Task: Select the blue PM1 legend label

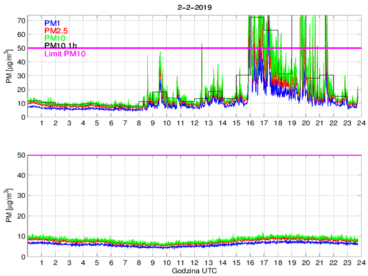Action: click(x=53, y=23)
